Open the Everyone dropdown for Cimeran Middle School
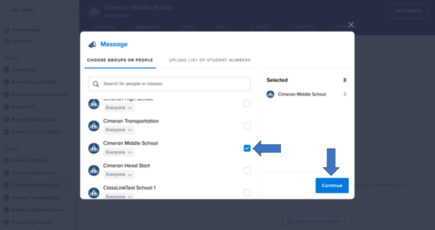 point(119,152)
